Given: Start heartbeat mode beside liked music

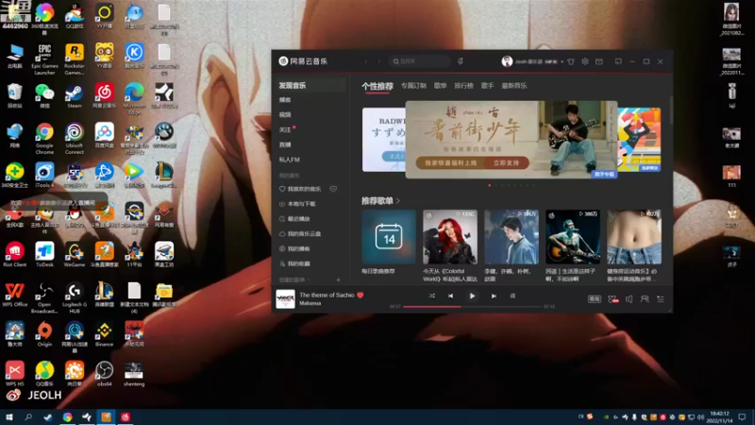Looking at the screenshot, I should click(333, 189).
